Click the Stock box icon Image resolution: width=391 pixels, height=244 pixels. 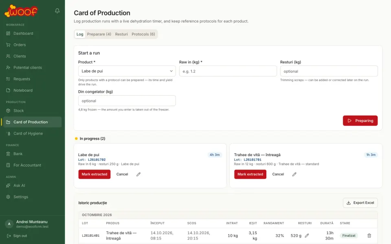click(x=8, y=111)
